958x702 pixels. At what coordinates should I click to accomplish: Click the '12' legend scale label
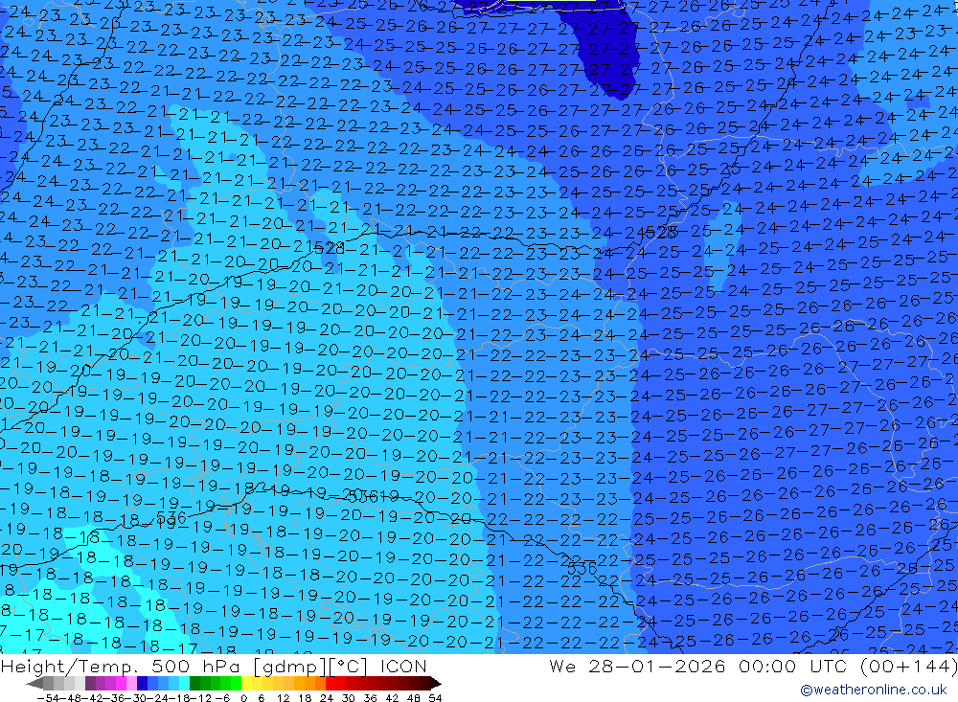[x=283, y=698]
